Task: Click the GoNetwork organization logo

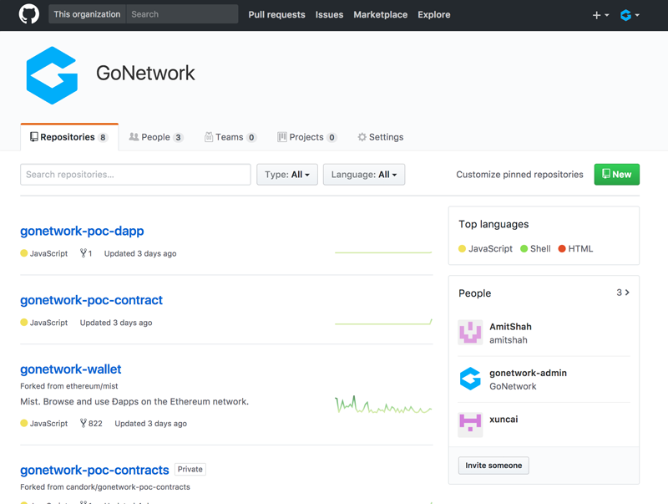Action: click(52, 75)
